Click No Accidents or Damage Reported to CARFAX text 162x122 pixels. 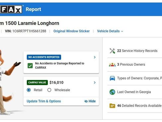(x=59, y=65)
